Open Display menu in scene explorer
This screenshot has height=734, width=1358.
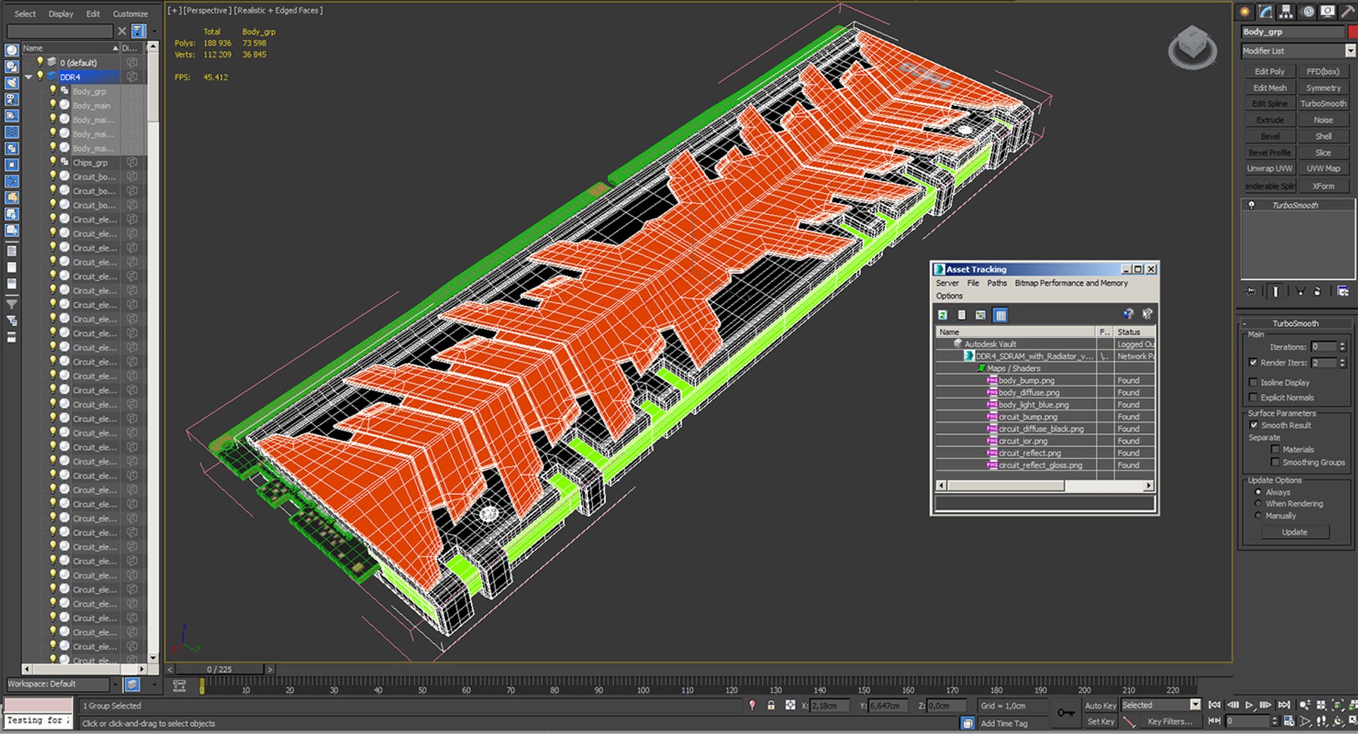[61, 13]
